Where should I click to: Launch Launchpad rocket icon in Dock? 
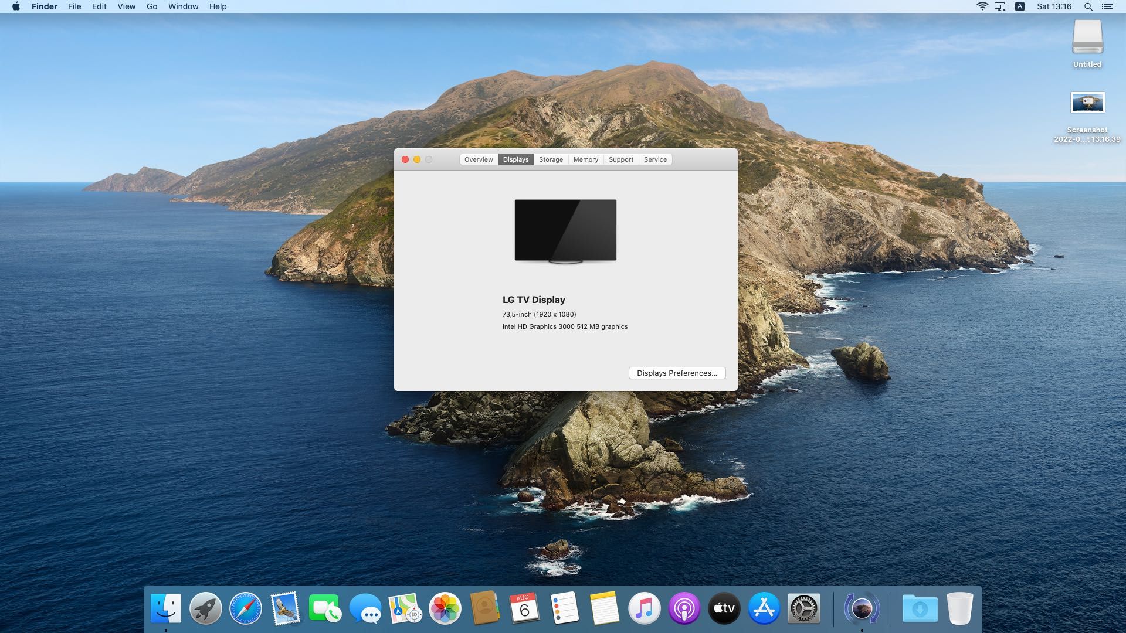[x=206, y=608]
